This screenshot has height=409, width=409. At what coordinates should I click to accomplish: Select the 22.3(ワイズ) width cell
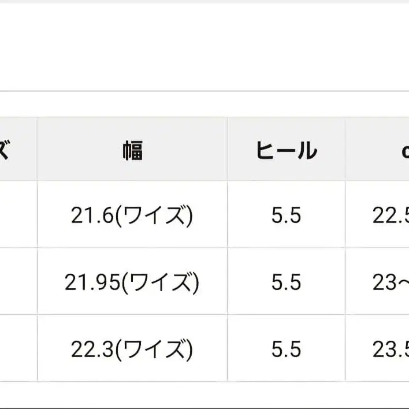click(x=132, y=348)
